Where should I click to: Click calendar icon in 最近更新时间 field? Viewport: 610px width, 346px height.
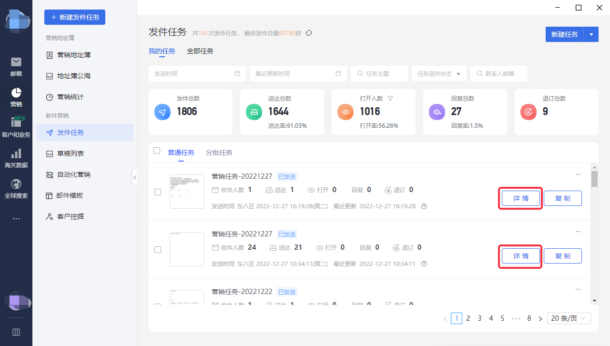pyautogui.click(x=338, y=73)
